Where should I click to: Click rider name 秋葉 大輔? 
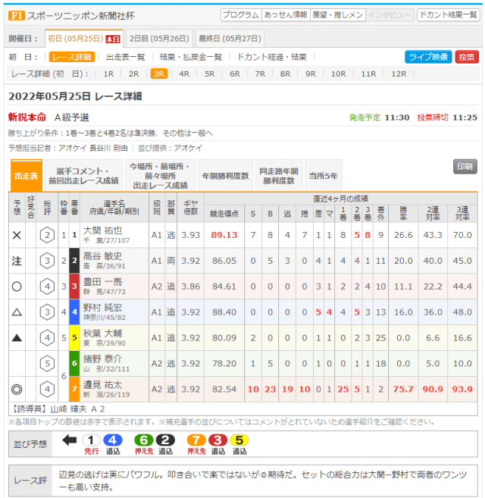click(102, 334)
